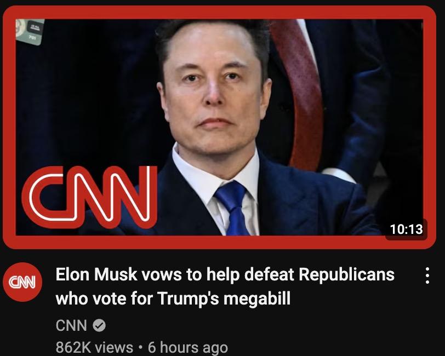The image size is (445, 356).
Task: Click the title's second line about Trump's megabill
Action: tap(173, 298)
